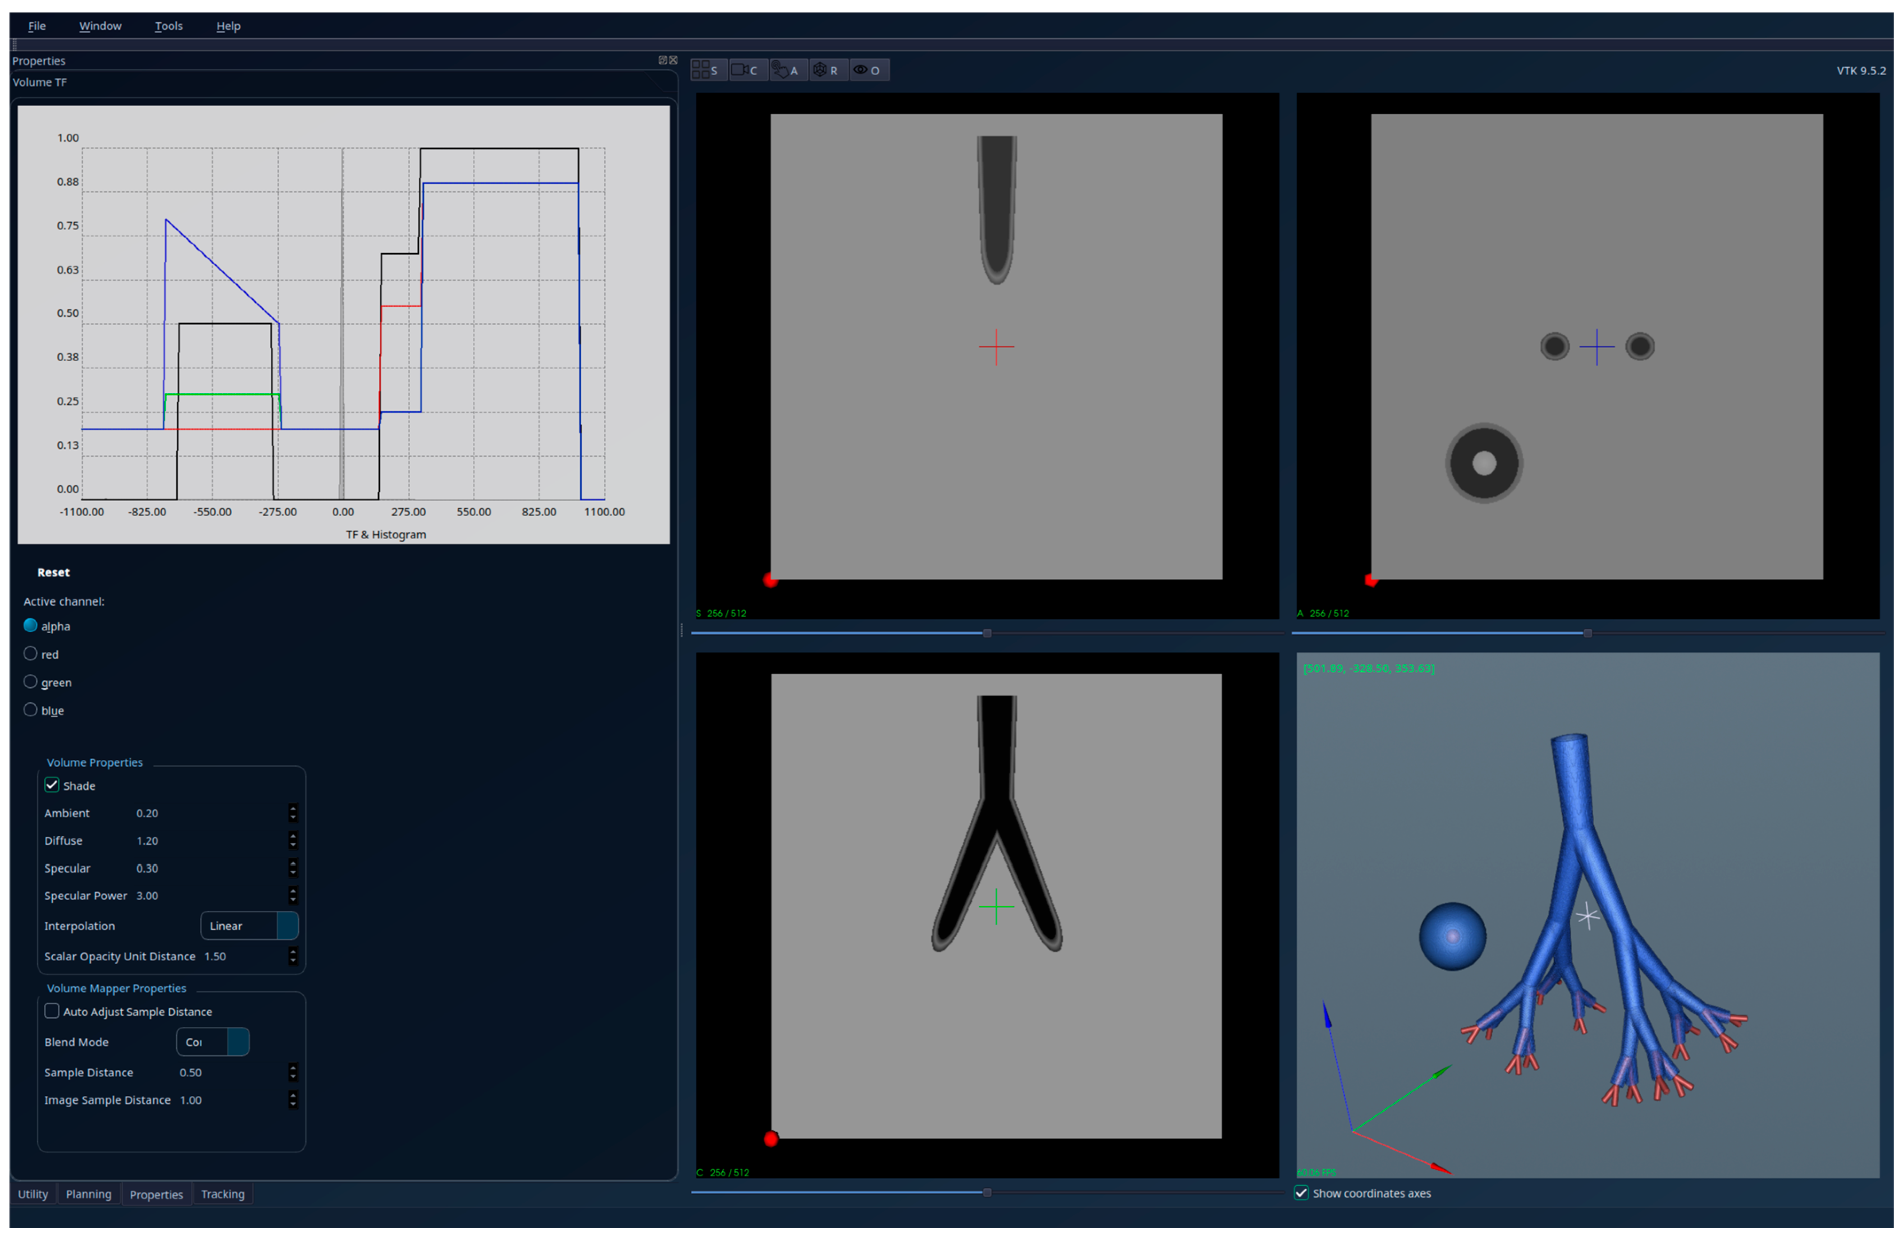
Task: Click the Reset button
Action: (53, 572)
